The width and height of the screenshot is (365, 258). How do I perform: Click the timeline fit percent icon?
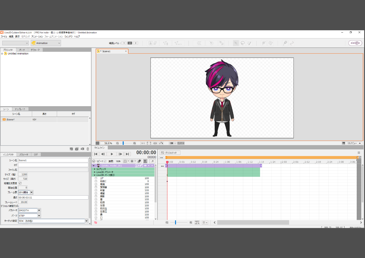point(197,222)
